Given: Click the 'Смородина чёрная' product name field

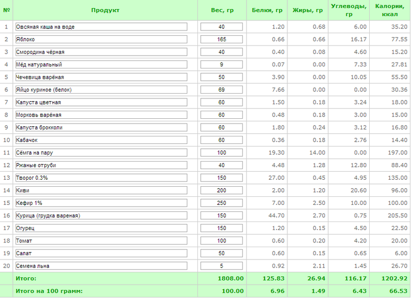Looking at the screenshot, I should point(101,52).
